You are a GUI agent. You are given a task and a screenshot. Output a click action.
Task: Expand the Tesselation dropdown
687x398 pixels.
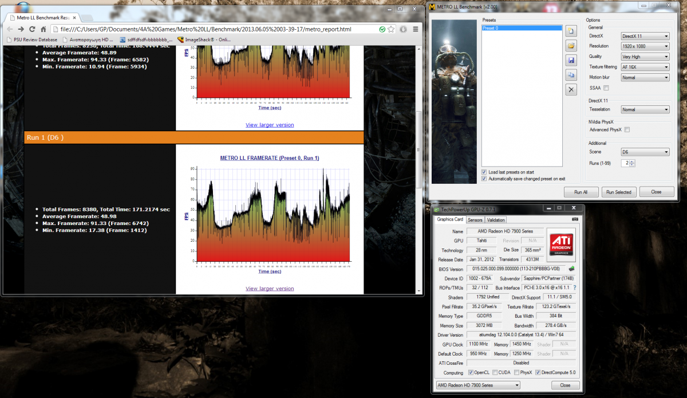pos(645,109)
